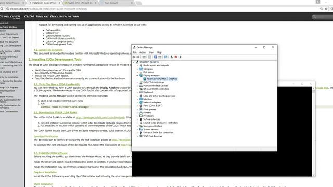
Task: Open the View menu in Device Manager
Action: (x=151, y=52)
